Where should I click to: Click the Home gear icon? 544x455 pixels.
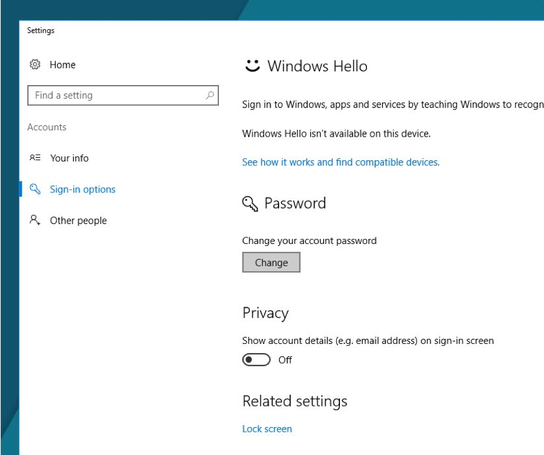(x=35, y=65)
